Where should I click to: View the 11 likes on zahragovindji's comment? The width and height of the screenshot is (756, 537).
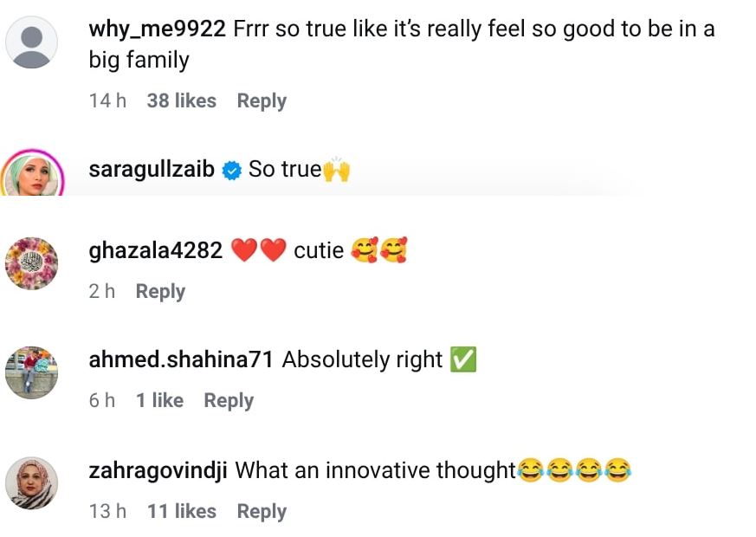182,511
